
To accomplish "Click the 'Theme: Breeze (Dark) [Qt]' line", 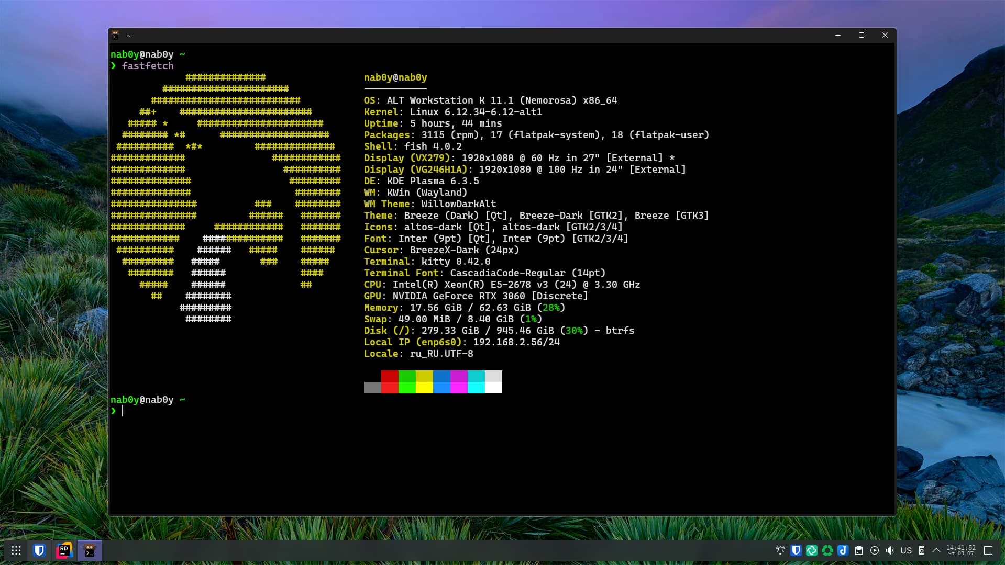I will click(x=537, y=216).
